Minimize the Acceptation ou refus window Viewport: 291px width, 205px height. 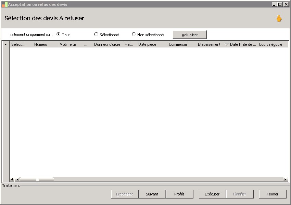point(274,4)
